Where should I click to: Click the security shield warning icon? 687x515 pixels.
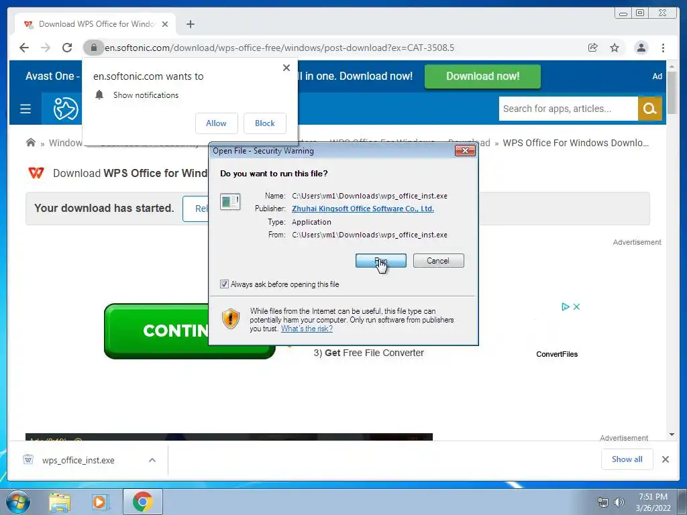pyautogui.click(x=231, y=319)
